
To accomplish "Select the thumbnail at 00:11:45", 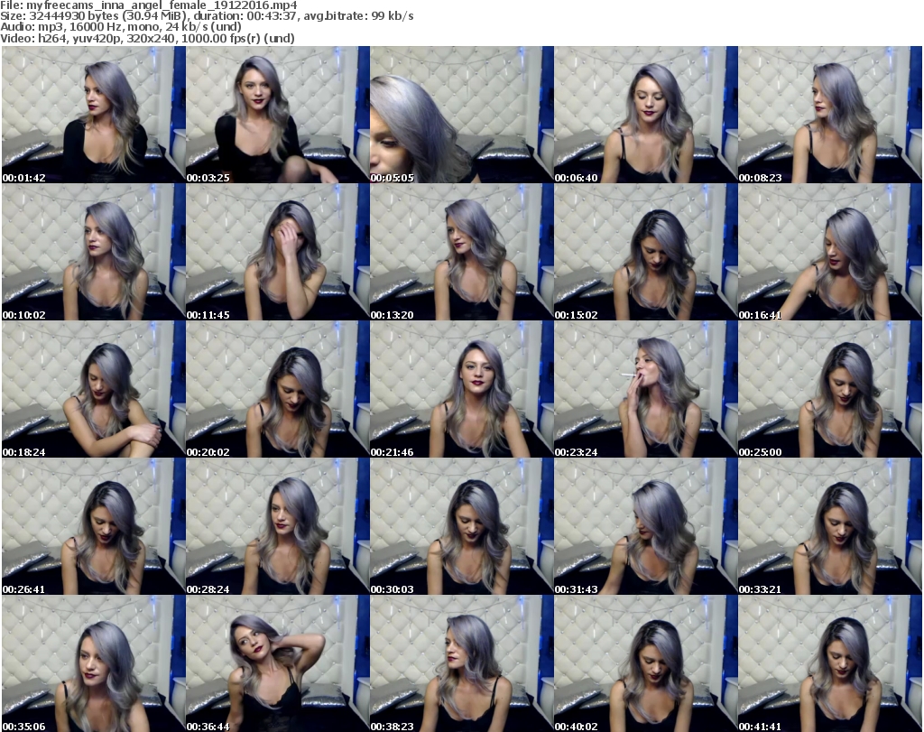I will (x=278, y=252).
